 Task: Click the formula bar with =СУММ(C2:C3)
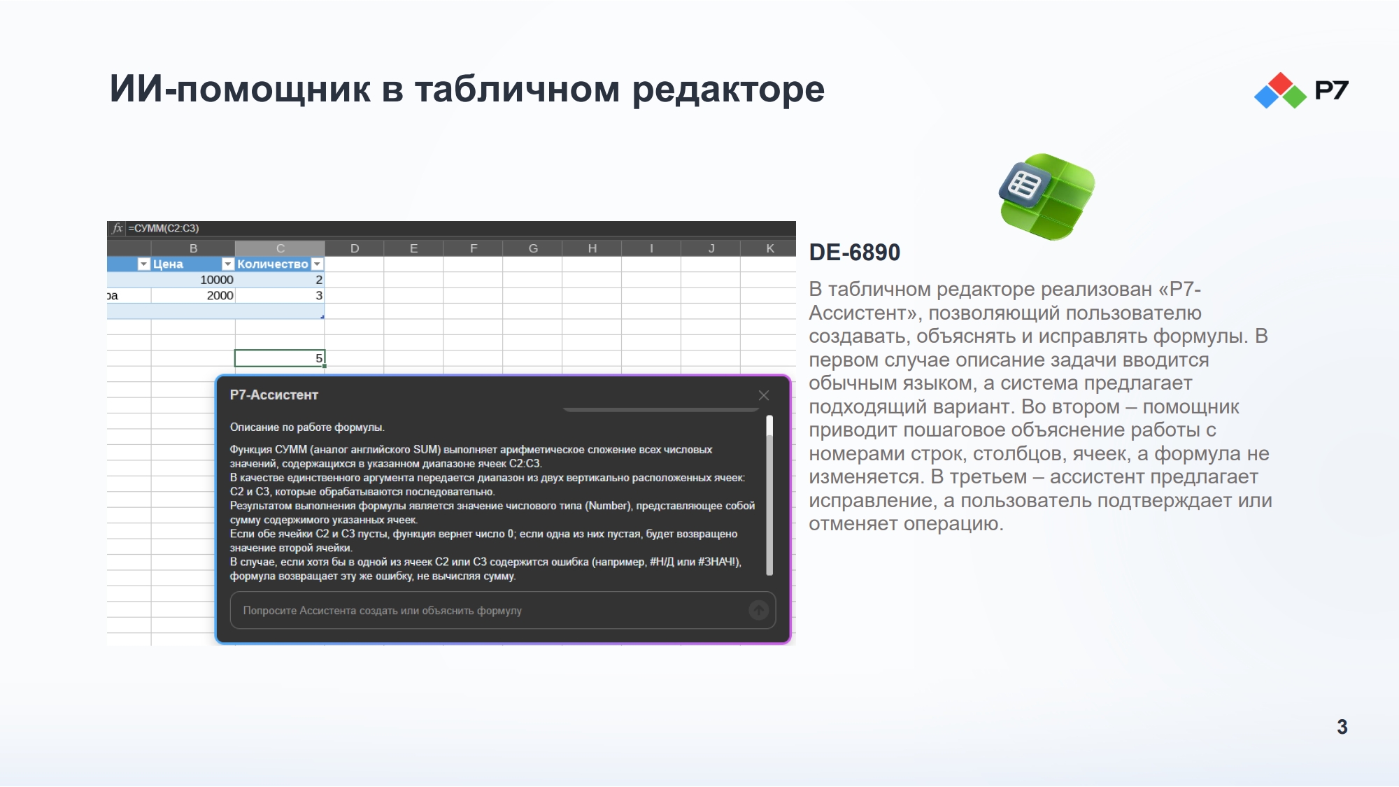462,228
